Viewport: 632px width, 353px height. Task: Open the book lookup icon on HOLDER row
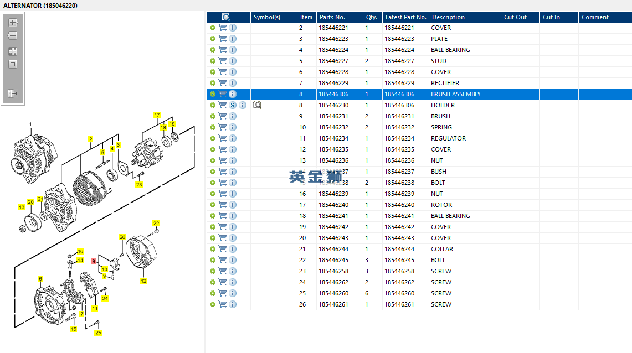pyautogui.click(x=257, y=105)
